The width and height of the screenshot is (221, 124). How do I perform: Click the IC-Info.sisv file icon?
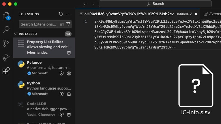[x=196, y=86]
